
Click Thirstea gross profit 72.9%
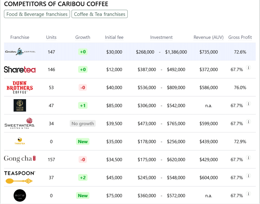240,141
